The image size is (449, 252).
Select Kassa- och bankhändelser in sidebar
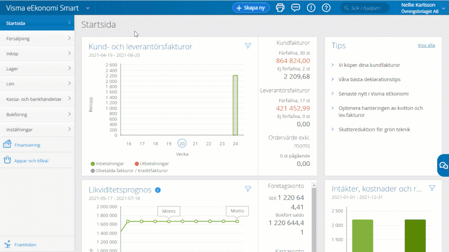pos(37,99)
